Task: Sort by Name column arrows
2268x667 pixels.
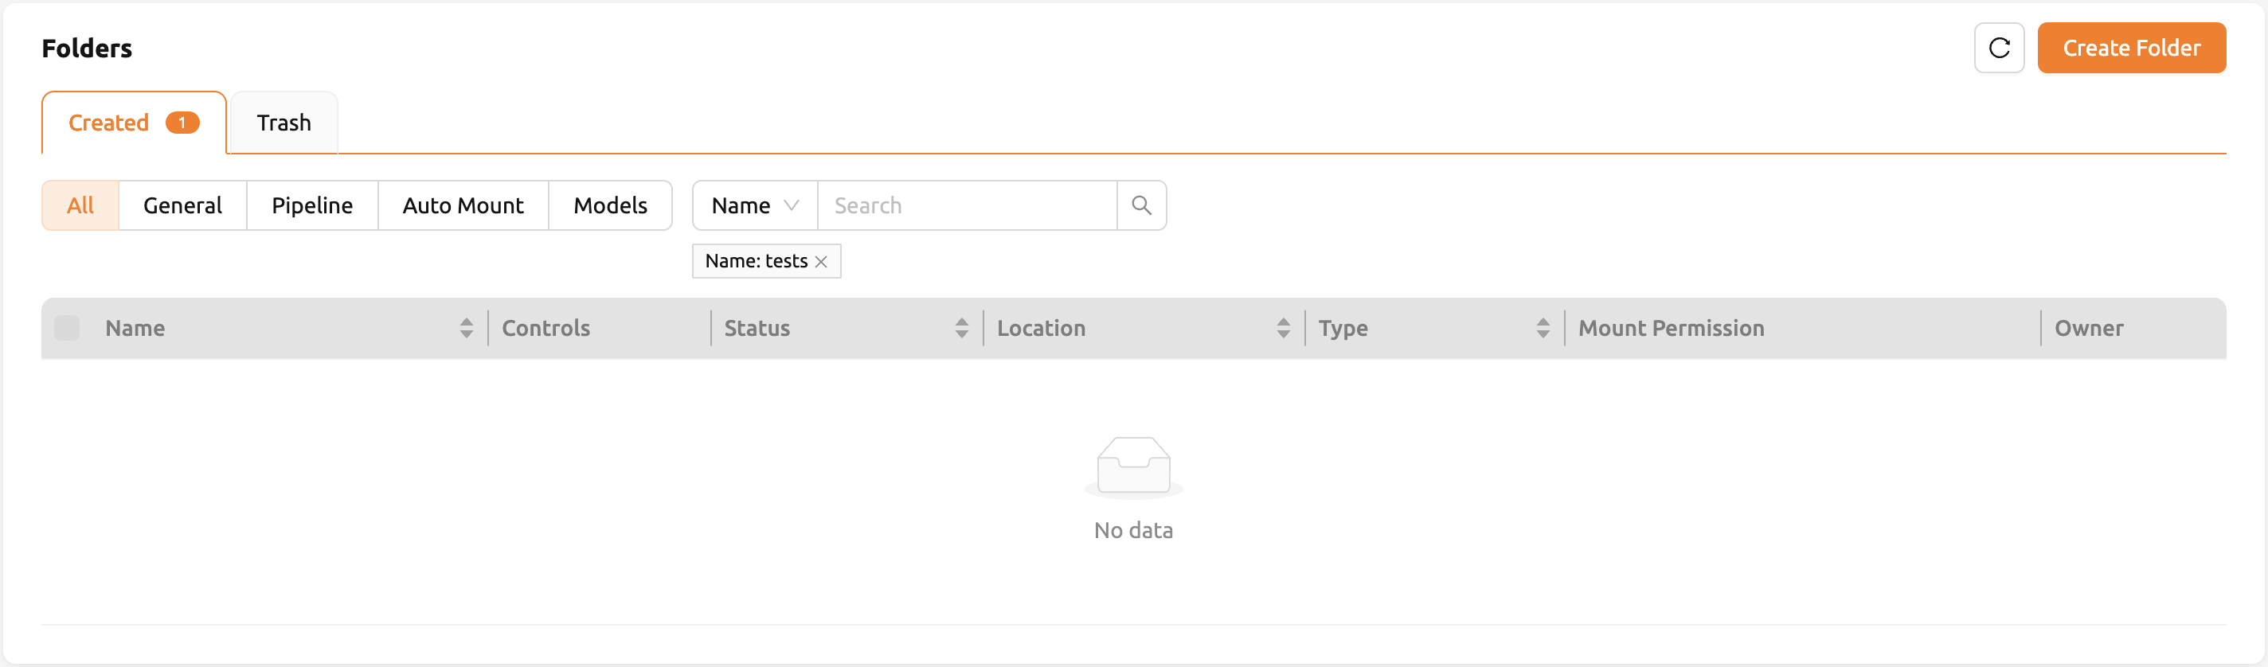Action: click(466, 328)
